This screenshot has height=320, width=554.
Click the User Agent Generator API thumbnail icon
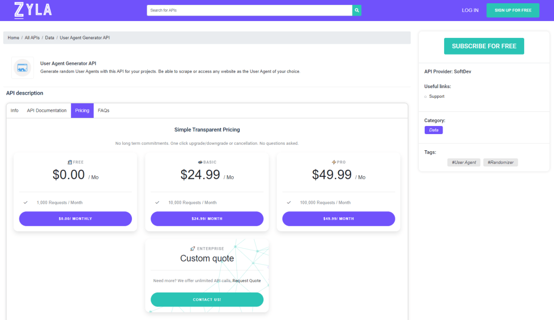pos(22,68)
